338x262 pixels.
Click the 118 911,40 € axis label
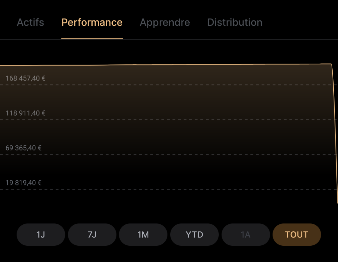25,113
